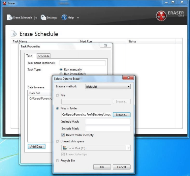The image size is (190, 176).
Task: Select Unused disk space option
Action: [x=57, y=141]
